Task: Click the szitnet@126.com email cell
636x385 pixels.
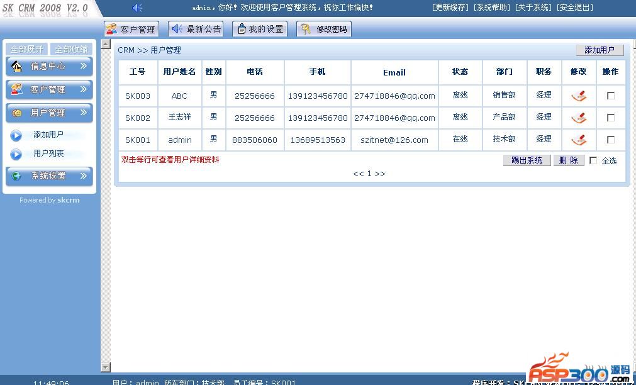Action: pos(394,140)
